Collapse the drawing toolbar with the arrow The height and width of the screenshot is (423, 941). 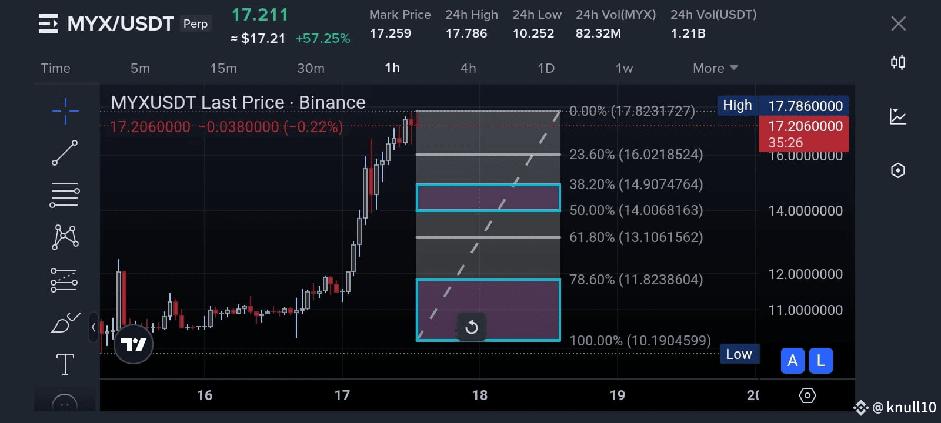coord(94,327)
